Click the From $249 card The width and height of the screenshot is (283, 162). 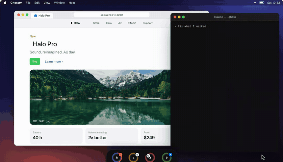pyautogui.click(x=156, y=136)
